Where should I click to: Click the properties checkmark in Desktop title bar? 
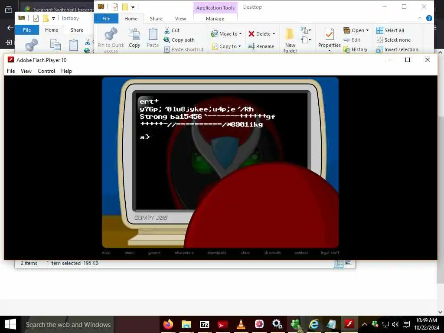pyautogui.click(x=115, y=7)
